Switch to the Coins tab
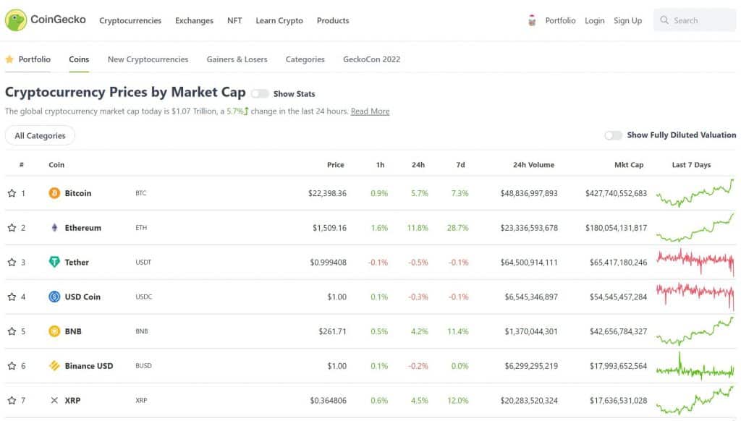 coord(79,59)
